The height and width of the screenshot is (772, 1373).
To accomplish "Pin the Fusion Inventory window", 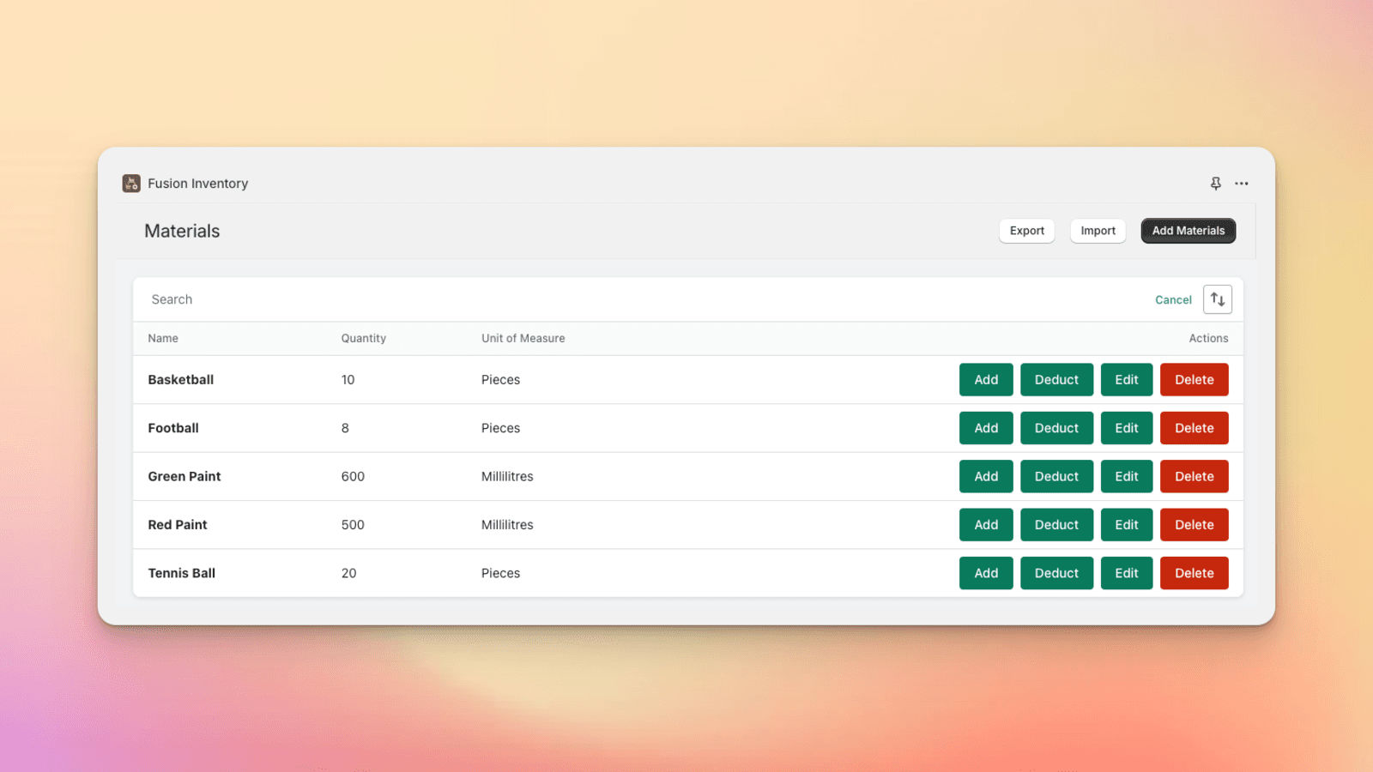I will pos(1215,183).
